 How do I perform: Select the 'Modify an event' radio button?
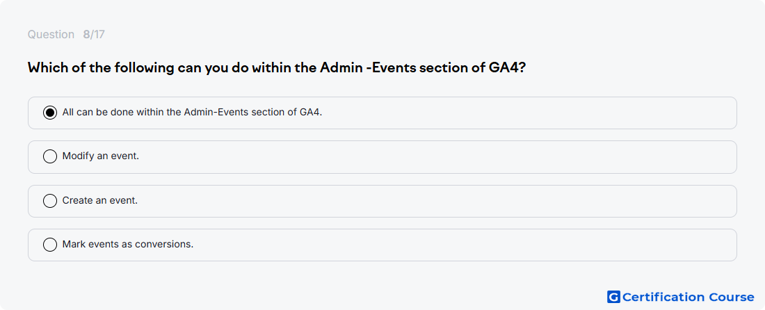[x=50, y=156]
